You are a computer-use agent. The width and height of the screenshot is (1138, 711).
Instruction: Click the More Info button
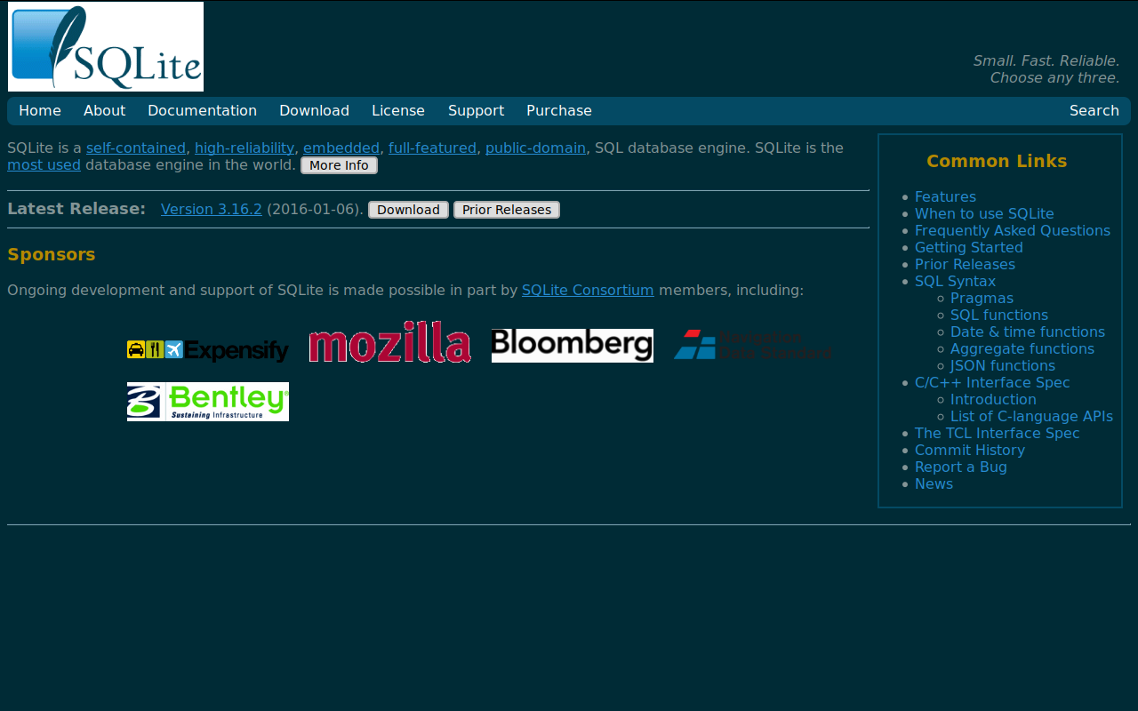click(x=338, y=164)
